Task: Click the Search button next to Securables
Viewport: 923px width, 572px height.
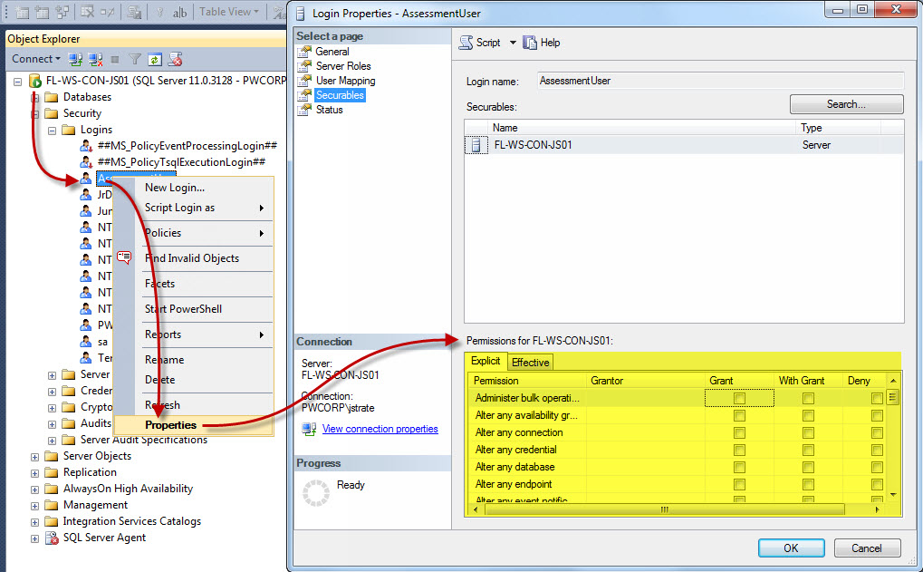Action: (x=845, y=103)
